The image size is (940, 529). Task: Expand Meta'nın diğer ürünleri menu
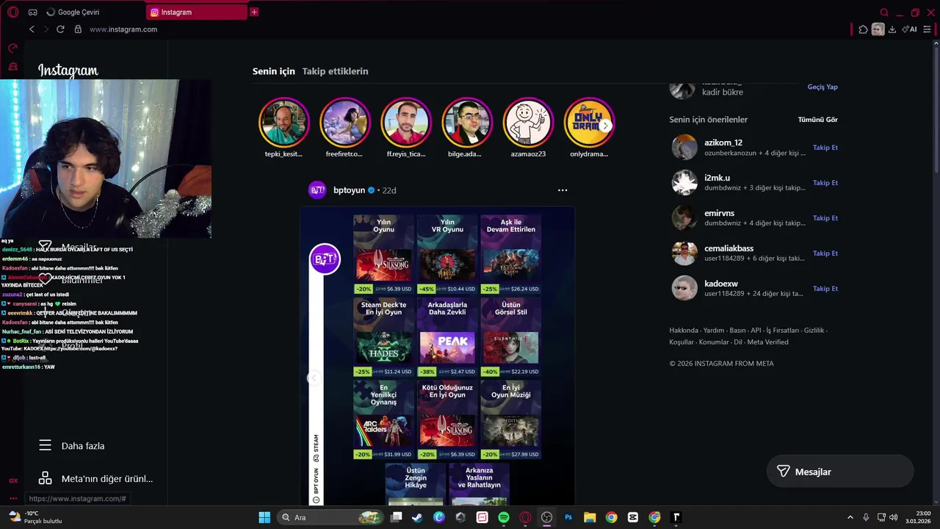95,478
